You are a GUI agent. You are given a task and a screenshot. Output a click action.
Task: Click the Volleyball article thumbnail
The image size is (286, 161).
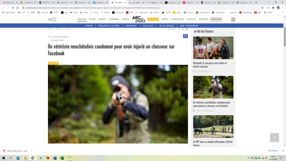pos(213,48)
